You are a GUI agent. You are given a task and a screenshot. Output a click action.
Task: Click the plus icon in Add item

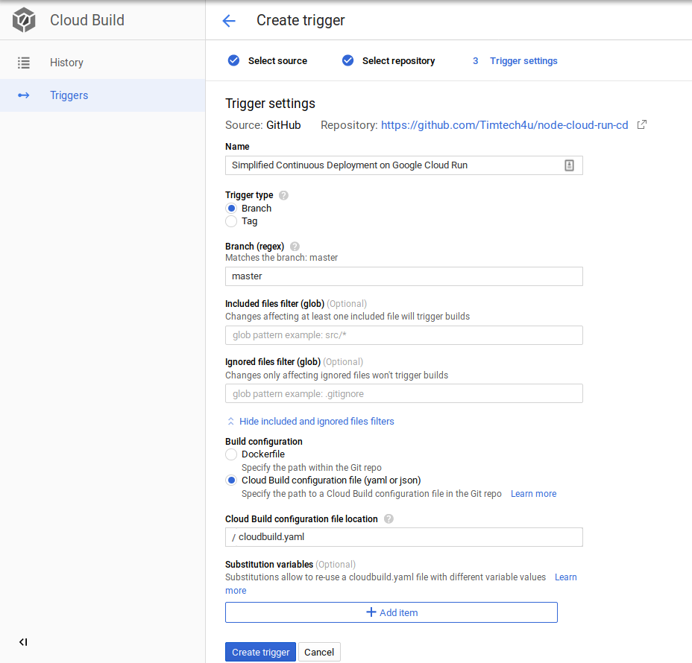point(371,612)
